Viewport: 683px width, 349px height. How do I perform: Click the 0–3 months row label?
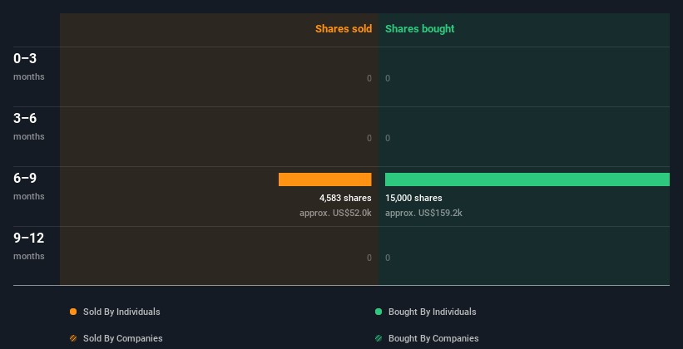coord(29,66)
